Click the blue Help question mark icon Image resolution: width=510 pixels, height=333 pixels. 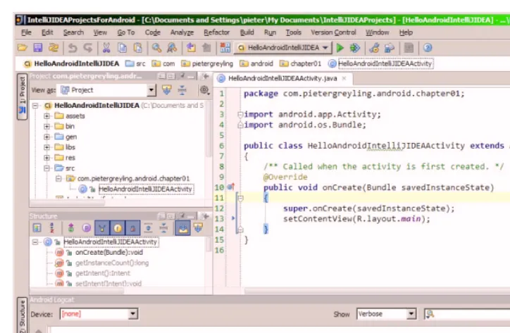(428, 48)
